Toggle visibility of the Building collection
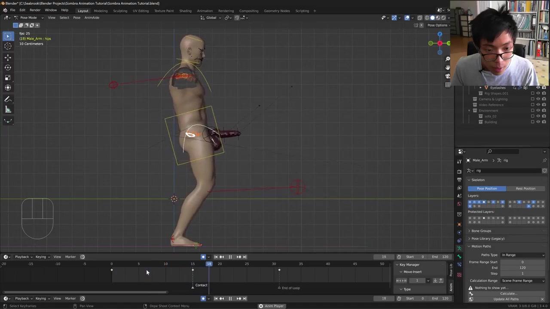This screenshot has height=309, width=550. pos(538,122)
